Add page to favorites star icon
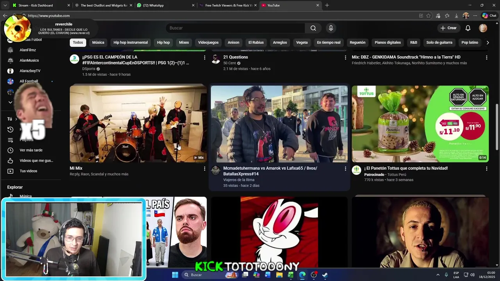Image resolution: width=500 pixels, height=281 pixels. click(x=429, y=16)
